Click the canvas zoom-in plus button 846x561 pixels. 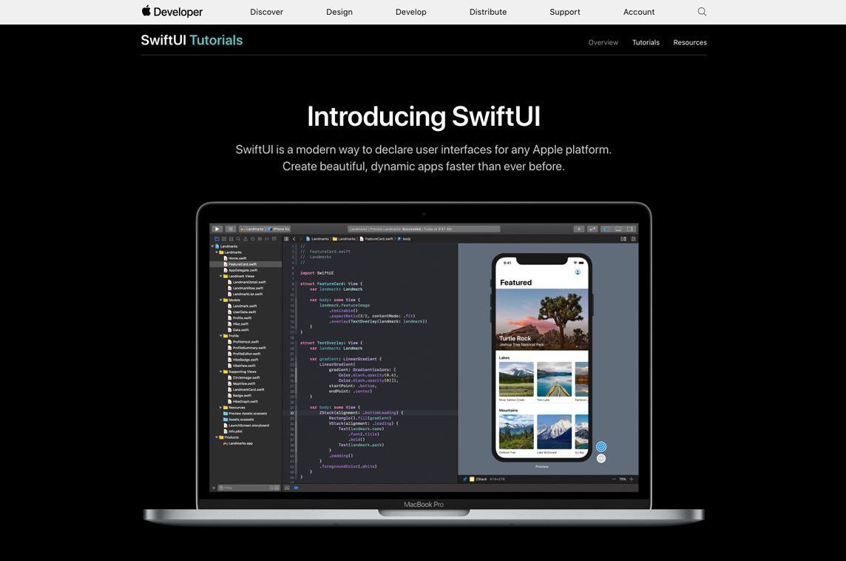632,479
